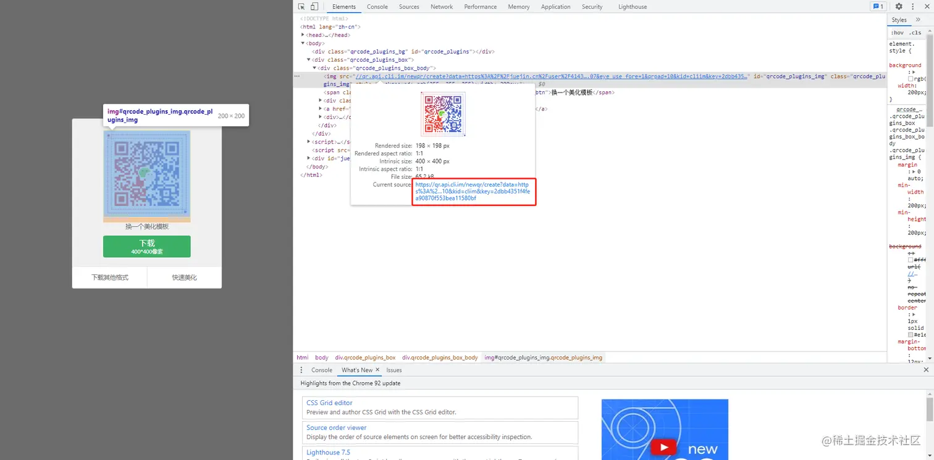934x460 pixels.
Task: Click the QR code preview in the tooltip
Action: [443, 114]
